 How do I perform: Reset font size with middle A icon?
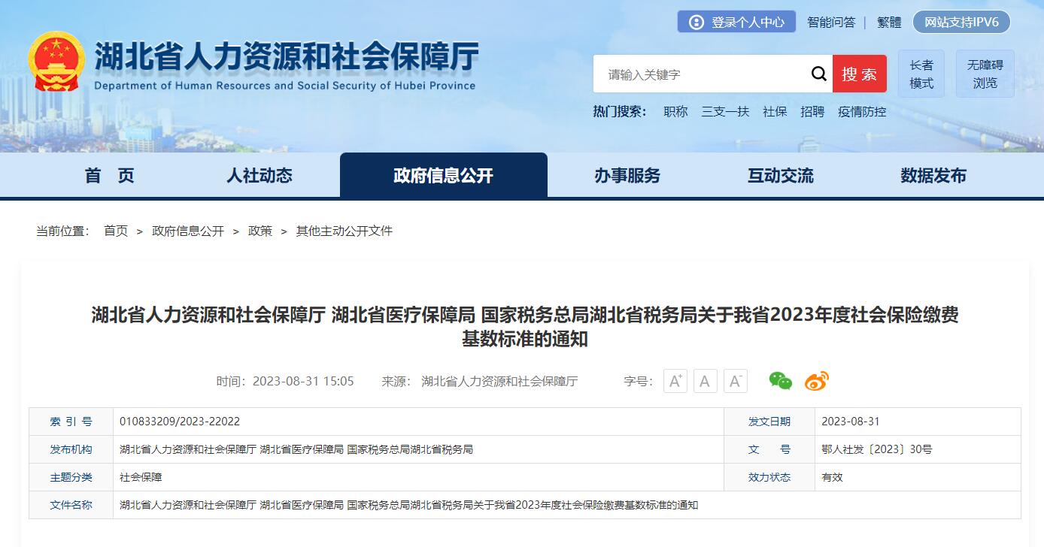pyautogui.click(x=705, y=381)
